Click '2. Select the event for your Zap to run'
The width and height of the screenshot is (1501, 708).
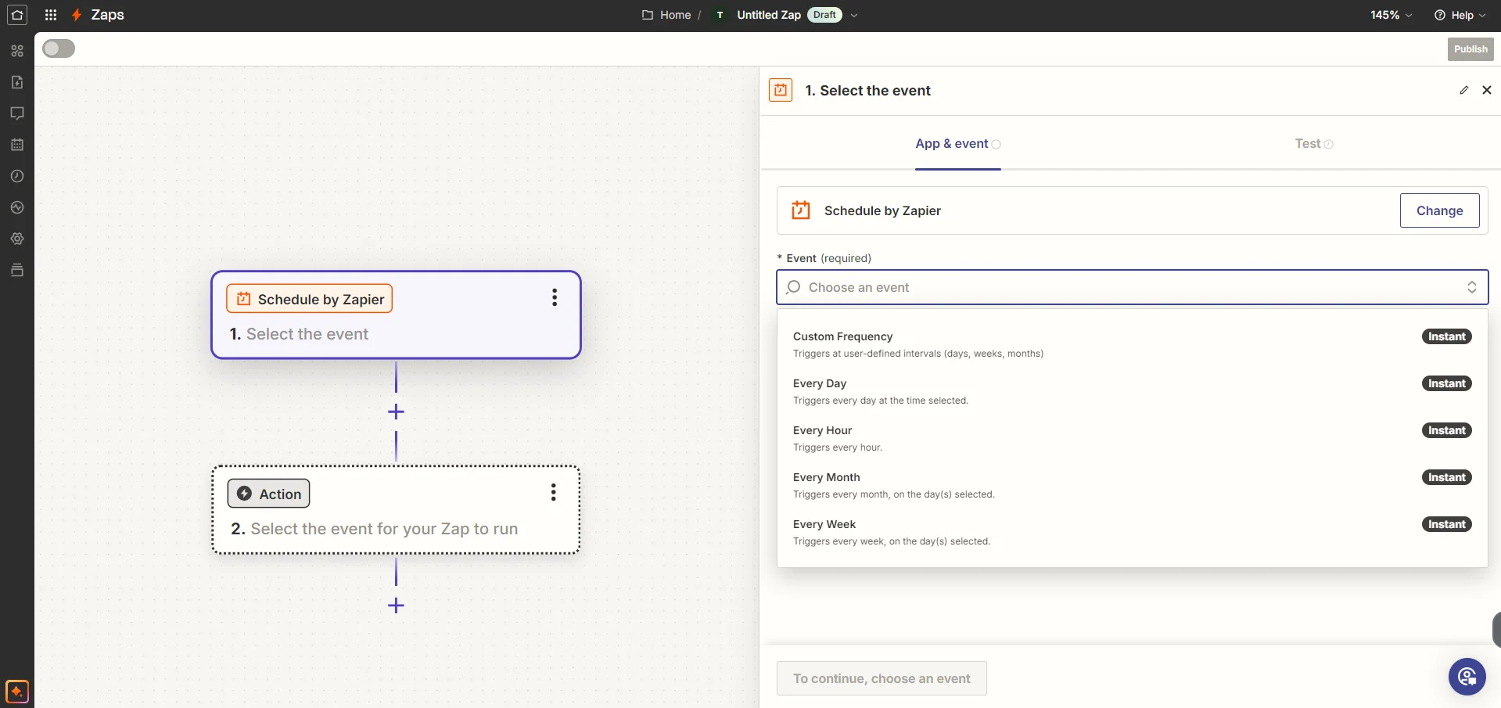[x=374, y=529]
